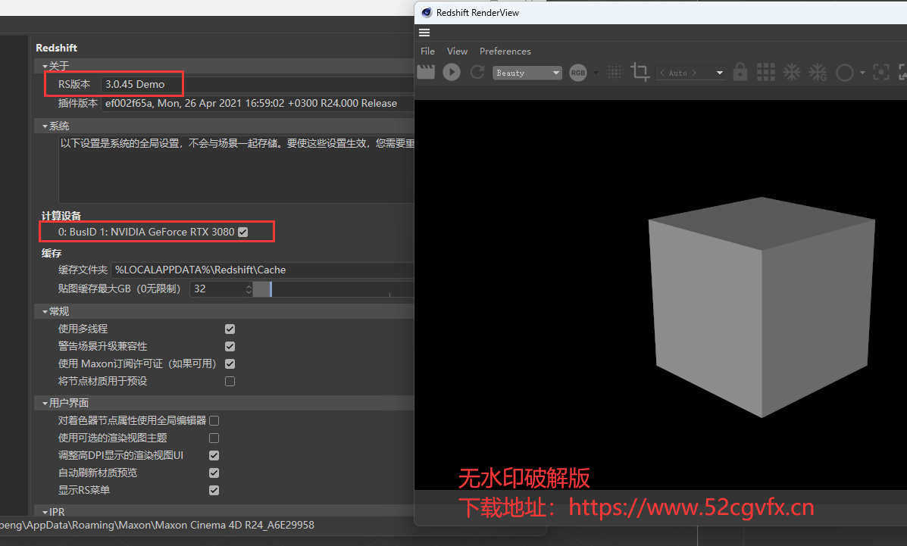Toggle the RGB channel display button
The width and height of the screenshot is (907, 546).
[578, 73]
